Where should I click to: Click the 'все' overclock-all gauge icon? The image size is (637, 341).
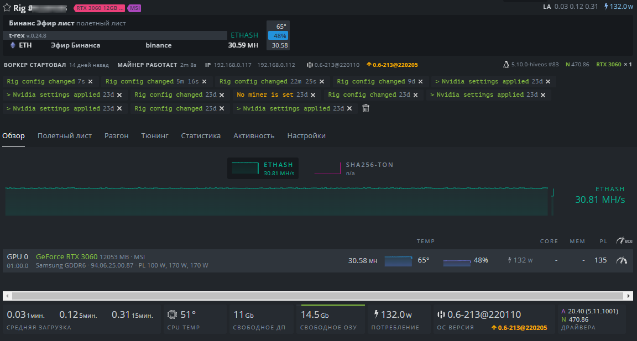624,241
